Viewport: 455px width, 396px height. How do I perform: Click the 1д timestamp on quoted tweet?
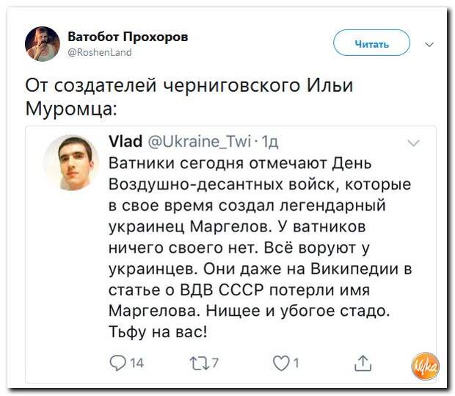pos(270,142)
